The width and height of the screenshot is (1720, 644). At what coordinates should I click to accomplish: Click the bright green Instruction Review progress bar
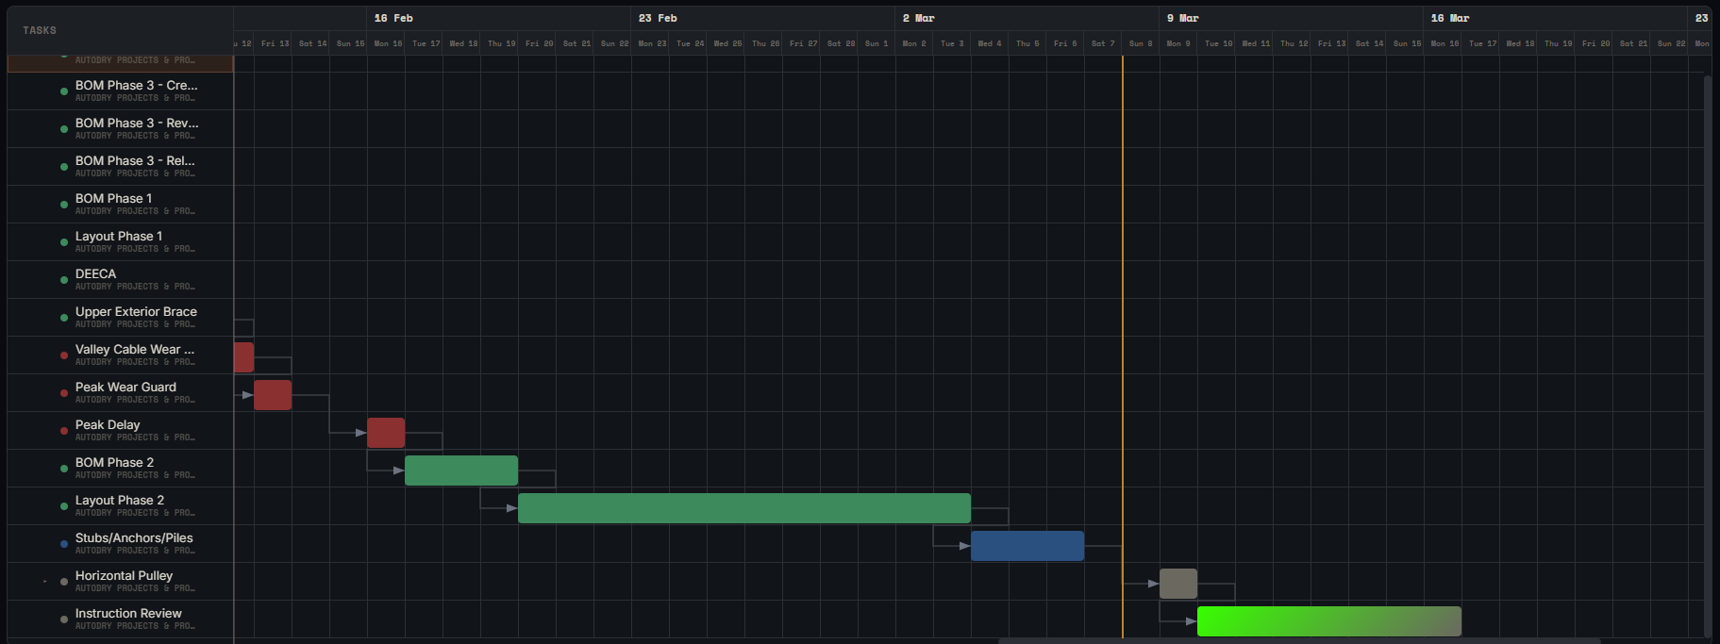(1328, 621)
